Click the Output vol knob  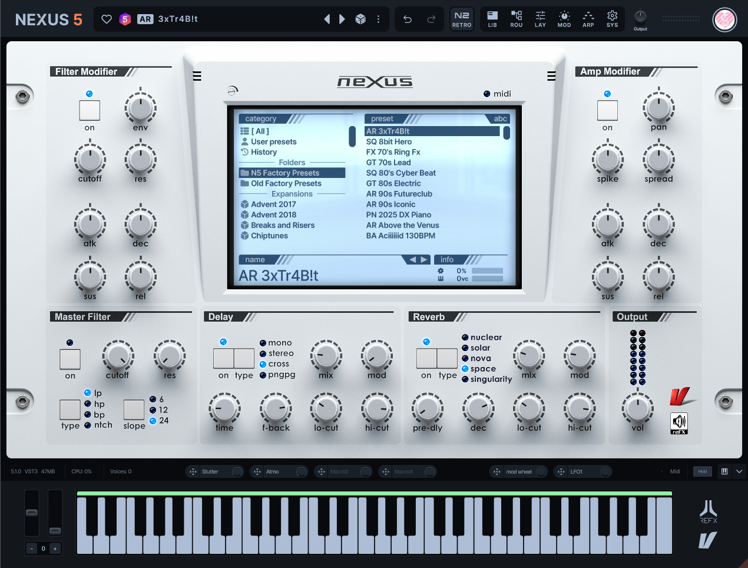637,408
